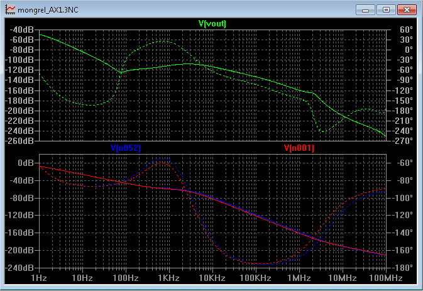Click the -260dB label on upper pane

(x=19, y=141)
